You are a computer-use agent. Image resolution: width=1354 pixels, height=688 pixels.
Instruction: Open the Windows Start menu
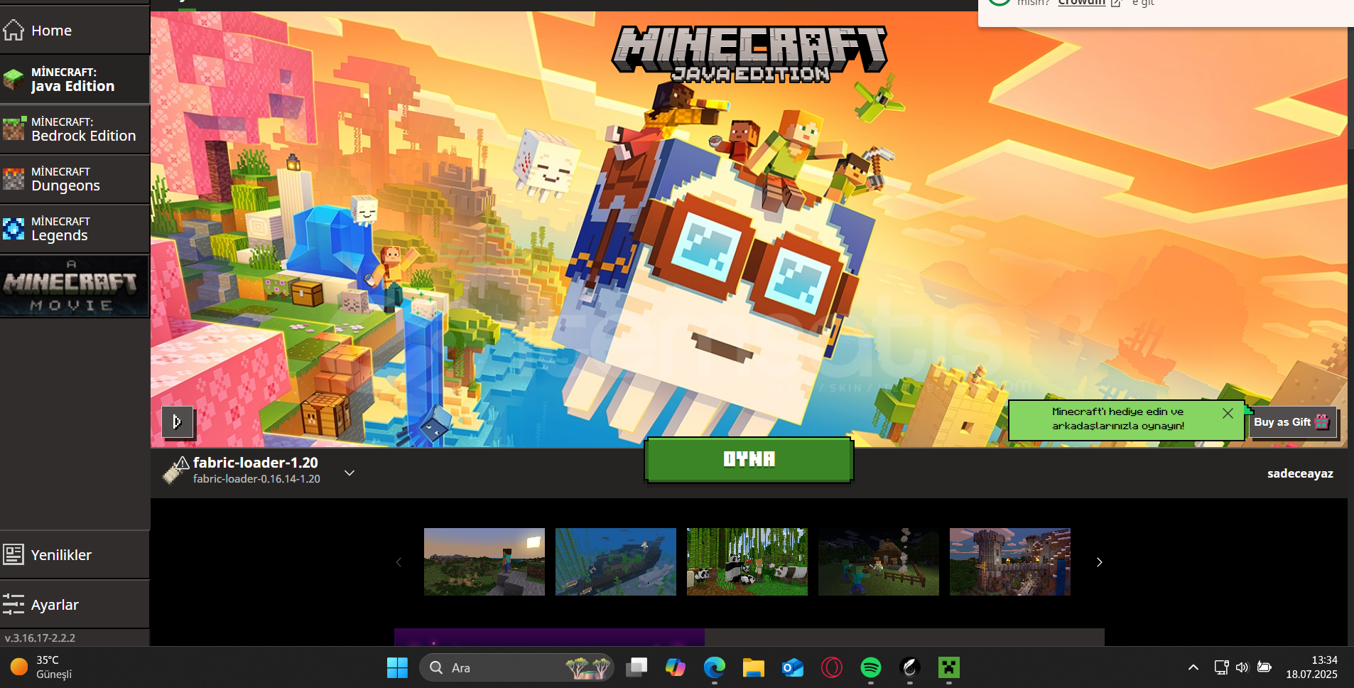coord(397,667)
